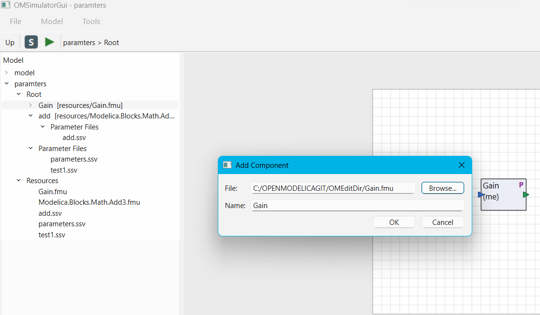Select Modelica.Blocks.Math.Add3.fmu resource
The image size is (540, 315).
tap(89, 202)
